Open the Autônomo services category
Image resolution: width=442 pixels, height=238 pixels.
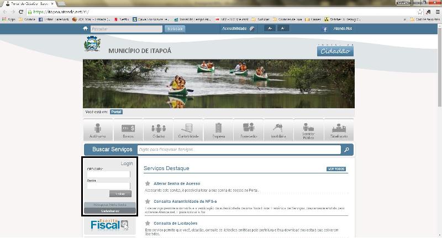(98, 130)
